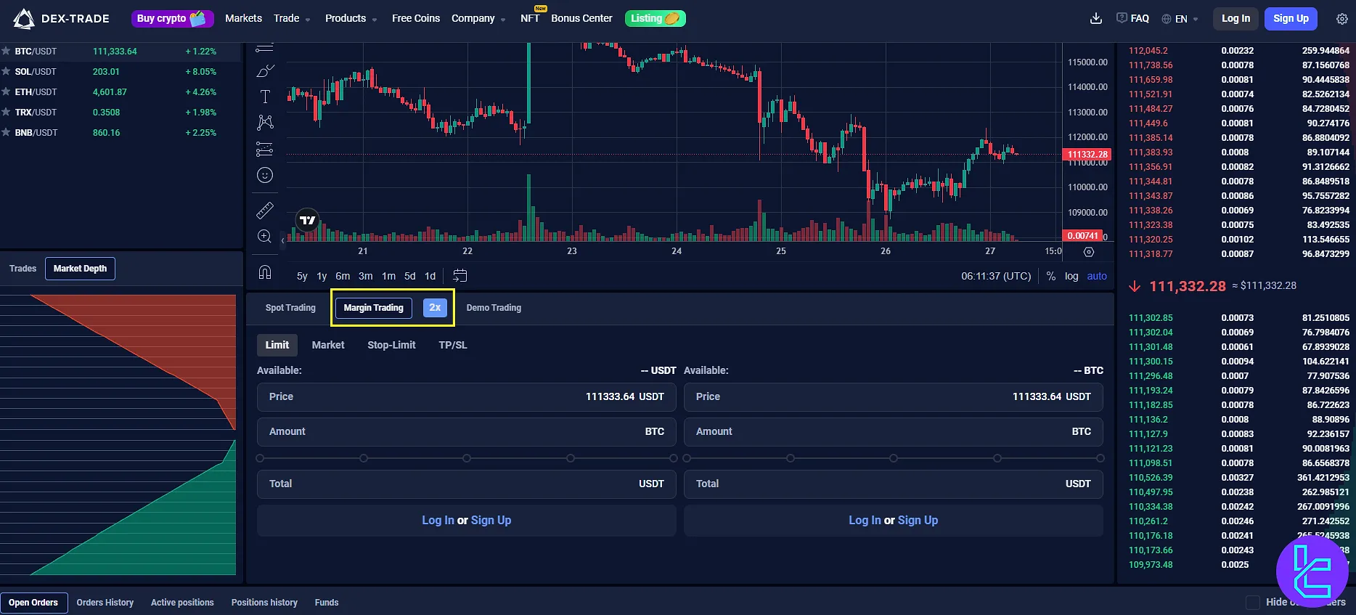The width and height of the screenshot is (1356, 615).
Task: Open the Positions history tab
Action: click(264, 603)
